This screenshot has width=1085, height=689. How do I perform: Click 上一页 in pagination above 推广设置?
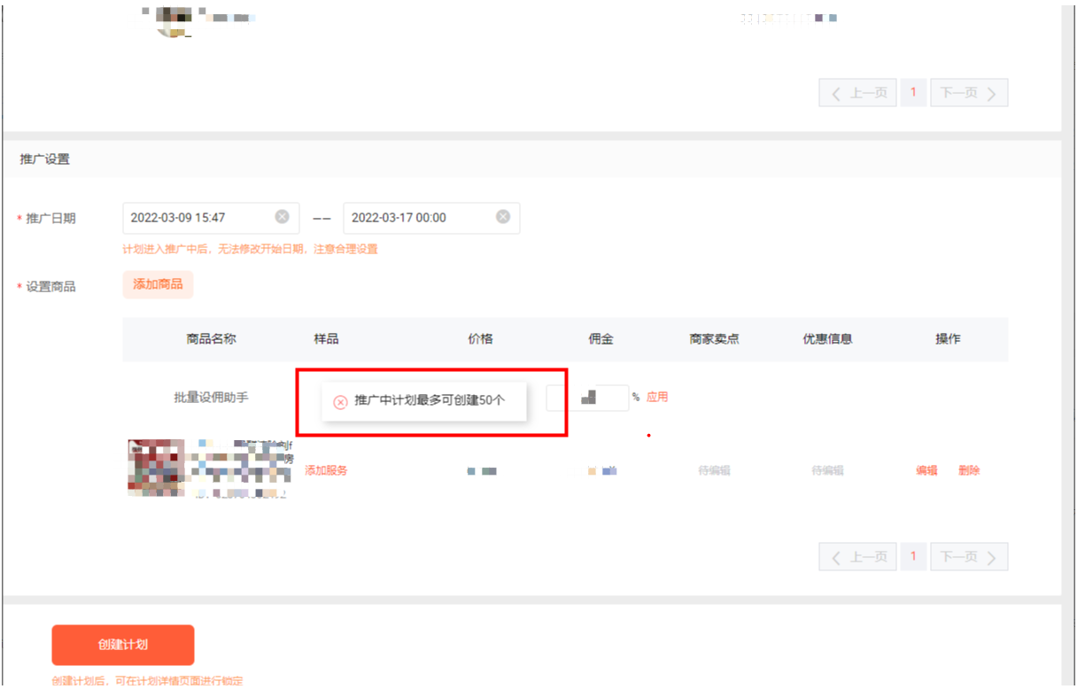(x=857, y=93)
